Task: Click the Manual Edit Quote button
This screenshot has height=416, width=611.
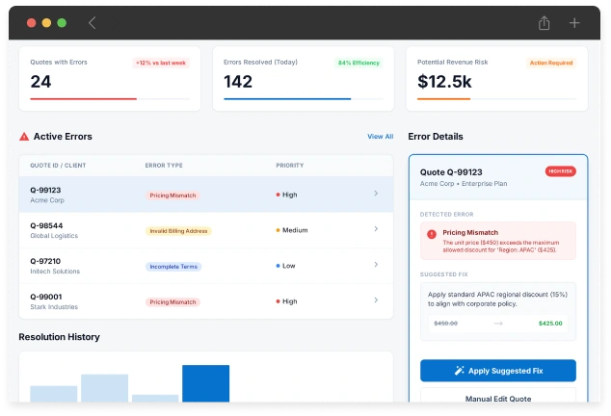Action: [x=497, y=398]
